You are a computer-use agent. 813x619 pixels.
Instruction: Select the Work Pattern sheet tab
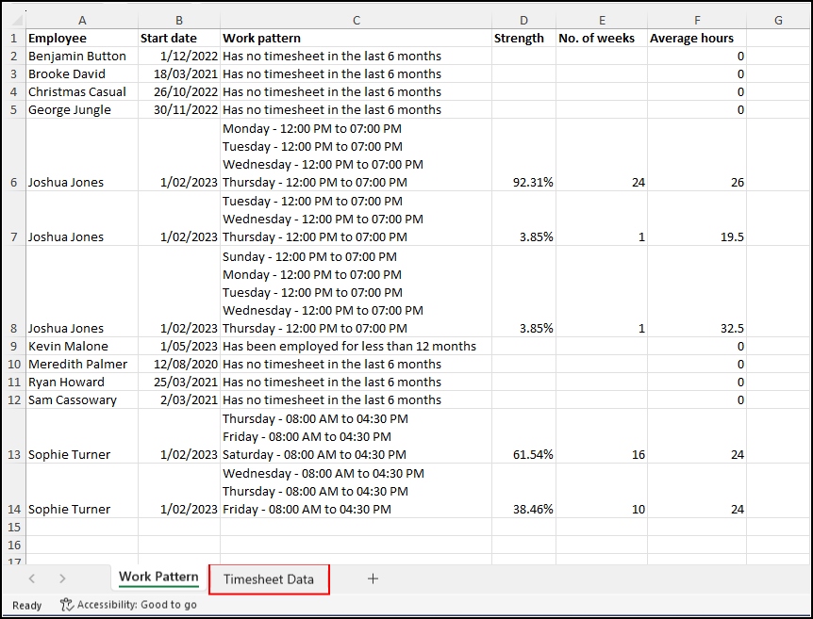click(158, 578)
